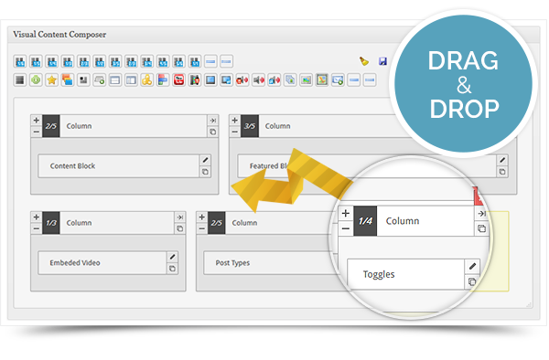Click the copy icon on 1/4 Column header
Viewport: 549px width, 360px height.
pyautogui.click(x=482, y=228)
